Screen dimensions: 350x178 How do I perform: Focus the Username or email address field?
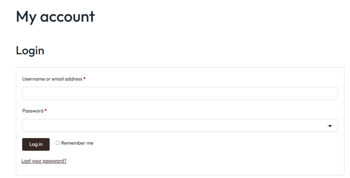(180, 93)
